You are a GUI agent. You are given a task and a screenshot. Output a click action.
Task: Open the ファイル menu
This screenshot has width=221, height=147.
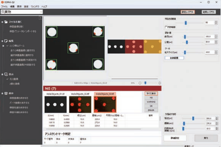coord(4,6)
